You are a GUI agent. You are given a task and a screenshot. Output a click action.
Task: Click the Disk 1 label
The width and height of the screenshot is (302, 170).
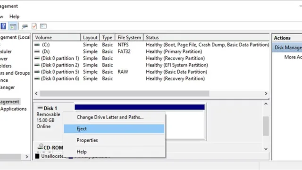pos(50,108)
